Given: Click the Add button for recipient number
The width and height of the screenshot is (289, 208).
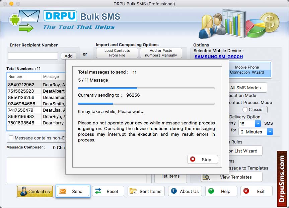Looking at the screenshot, I should (x=69, y=56).
